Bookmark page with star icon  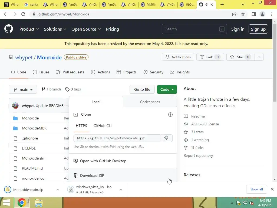click(x=243, y=14)
